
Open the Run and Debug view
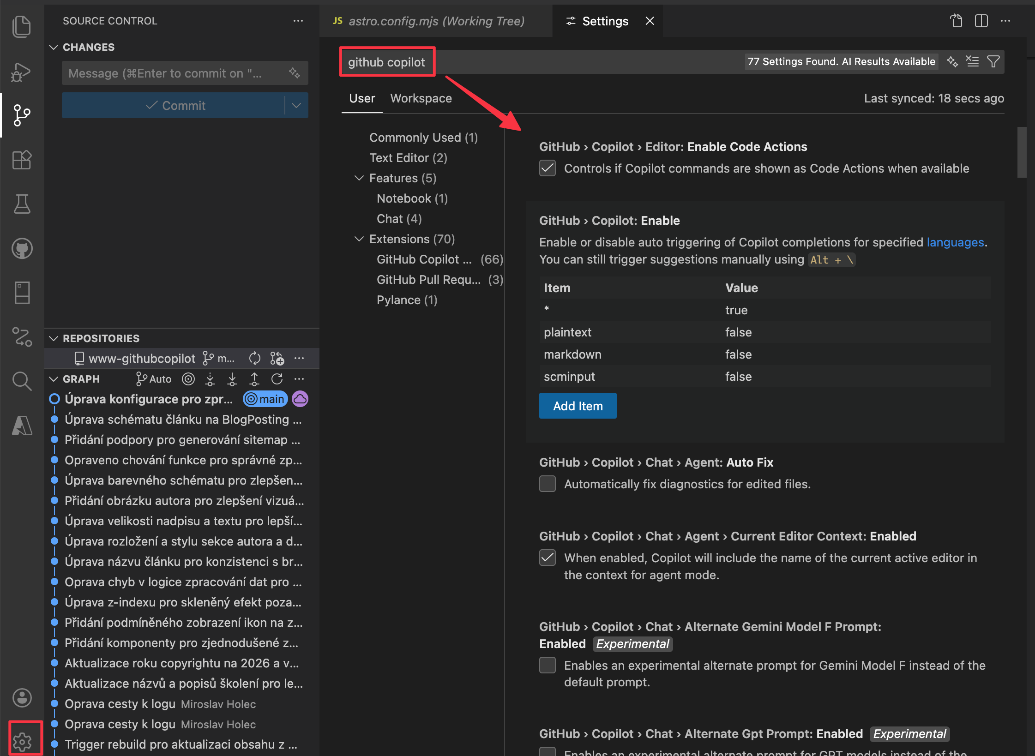tap(21, 72)
